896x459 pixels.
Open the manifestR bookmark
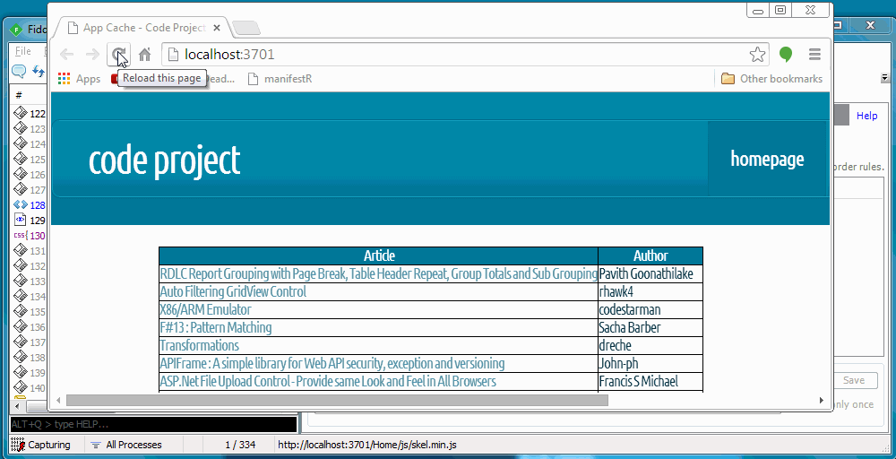[280, 79]
